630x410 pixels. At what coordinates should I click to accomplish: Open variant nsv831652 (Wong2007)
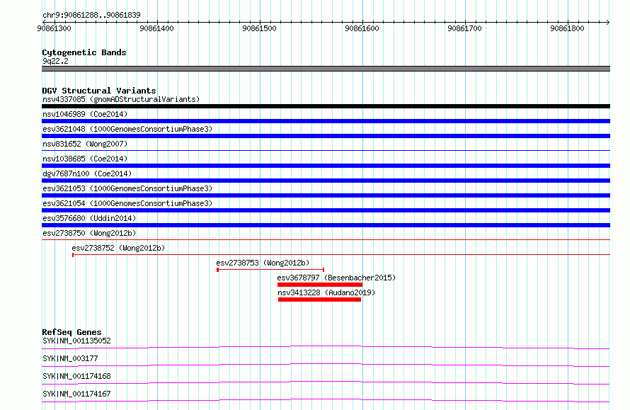pos(85,144)
